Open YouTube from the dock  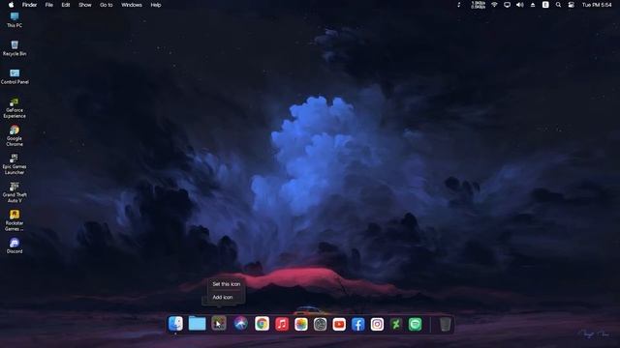339,325
